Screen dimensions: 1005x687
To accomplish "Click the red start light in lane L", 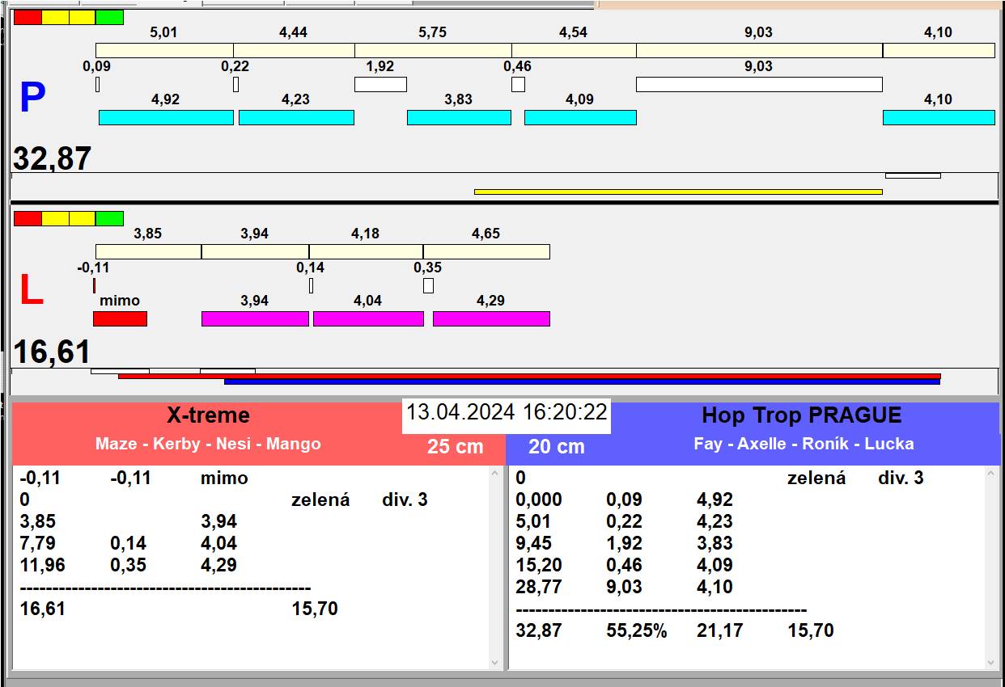I will coord(28,218).
